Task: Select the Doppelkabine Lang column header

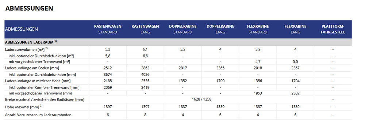Action: tap(220, 29)
